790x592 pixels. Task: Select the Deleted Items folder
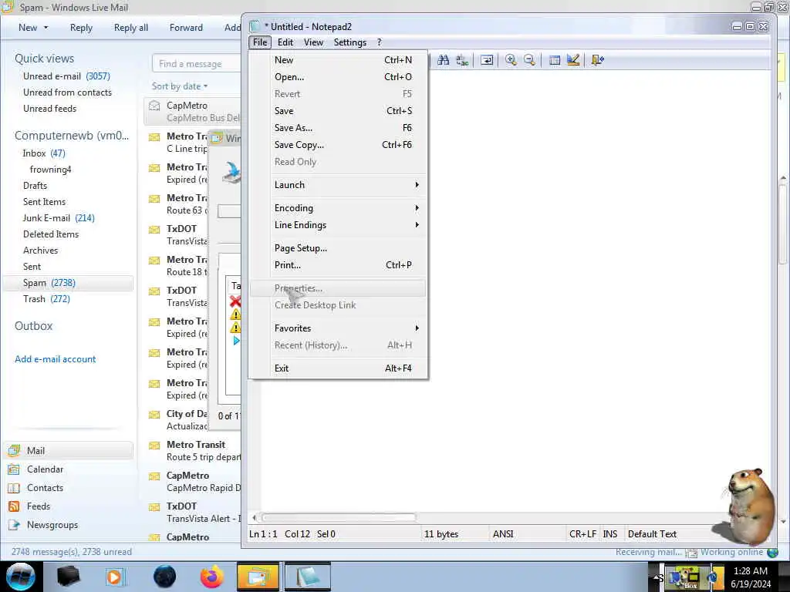coord(51,234)
